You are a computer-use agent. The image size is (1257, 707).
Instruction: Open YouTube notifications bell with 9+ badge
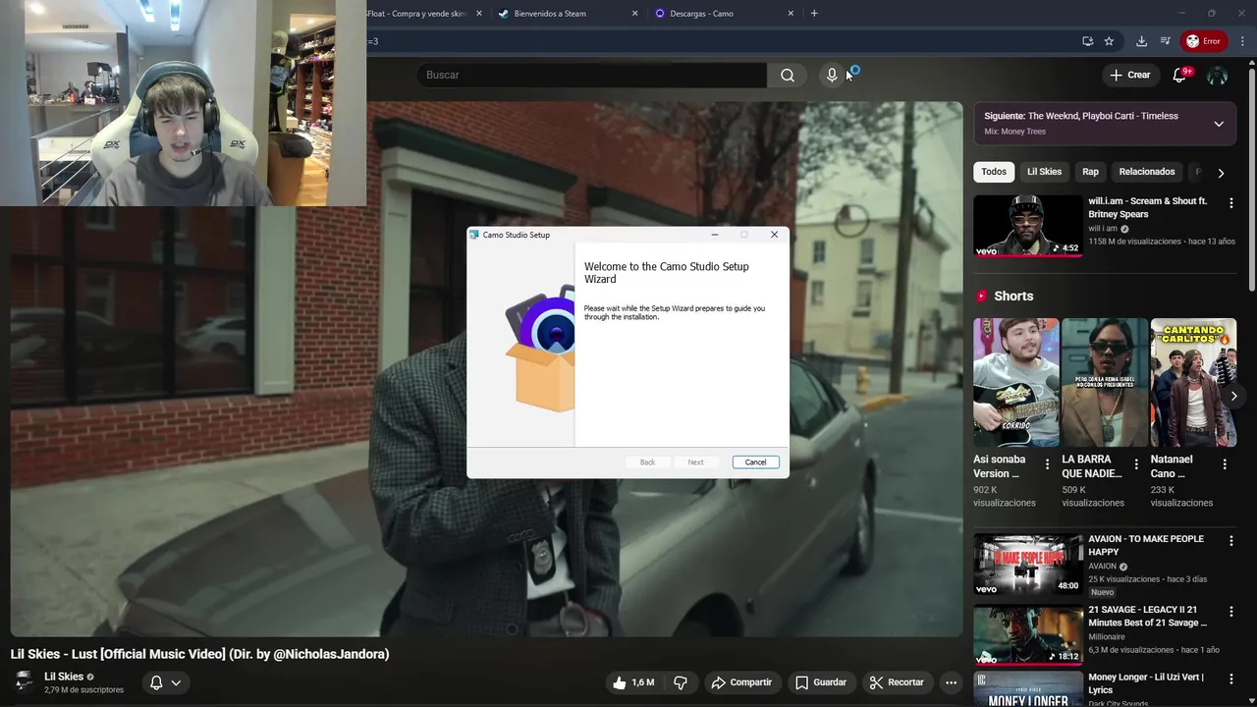point(1180,75)
